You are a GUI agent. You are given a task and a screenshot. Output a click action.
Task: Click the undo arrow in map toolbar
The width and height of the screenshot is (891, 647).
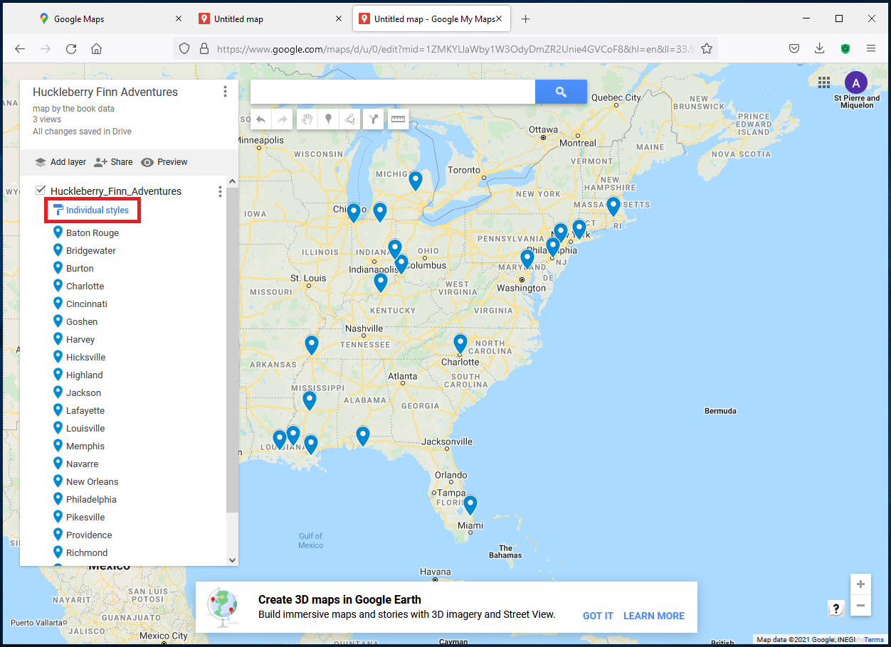pos(261,119)
